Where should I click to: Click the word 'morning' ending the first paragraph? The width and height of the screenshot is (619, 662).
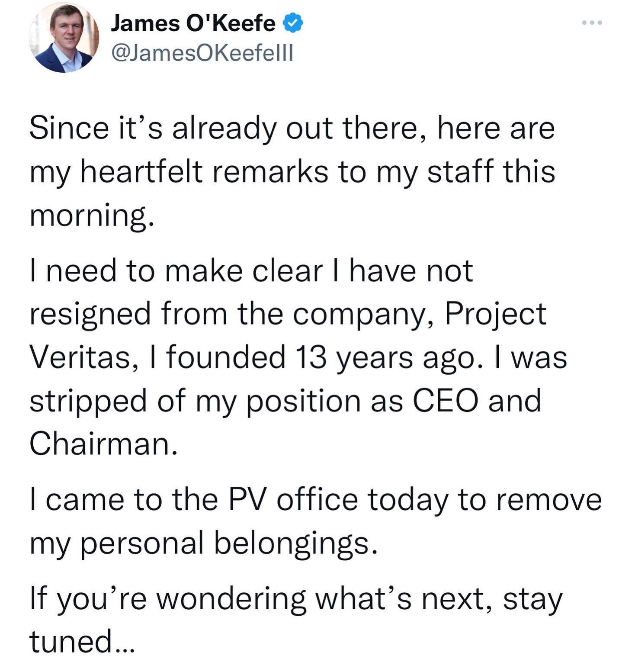tap(91, 216)
